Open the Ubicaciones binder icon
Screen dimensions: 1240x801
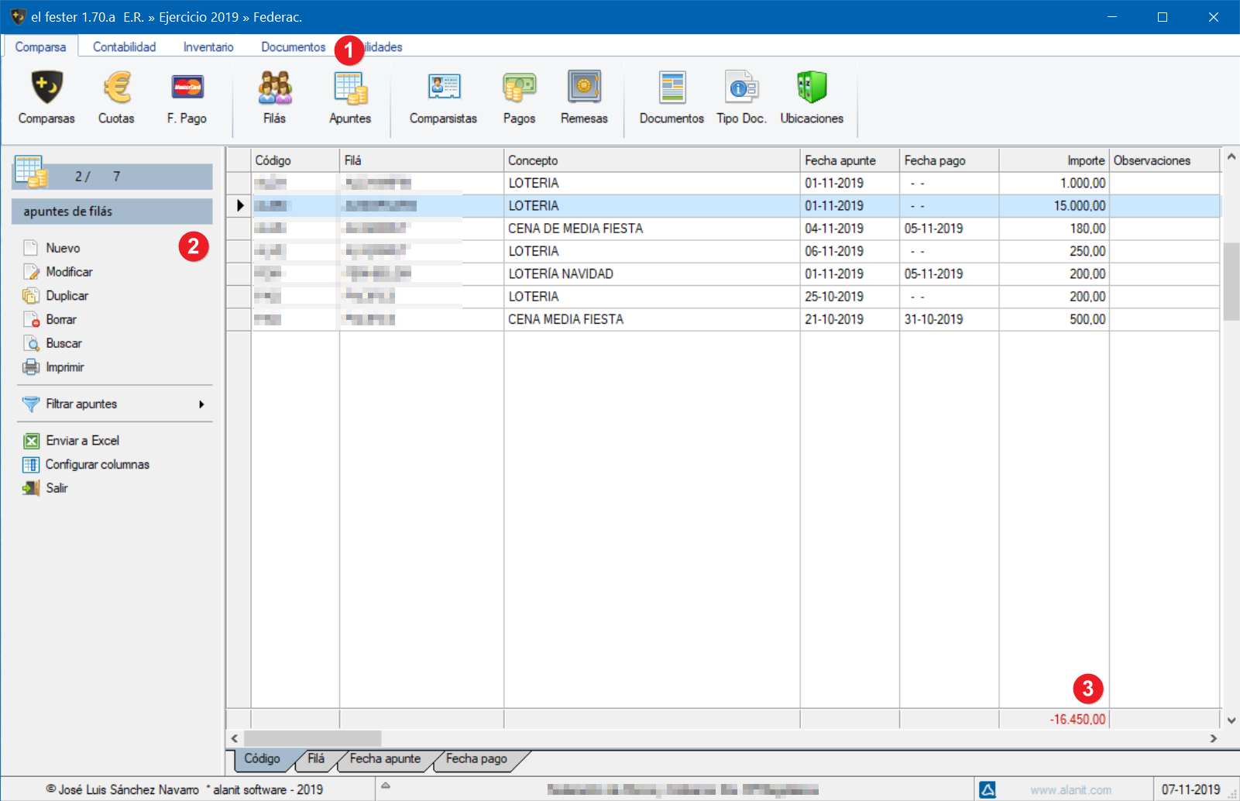tap(811, 88)
